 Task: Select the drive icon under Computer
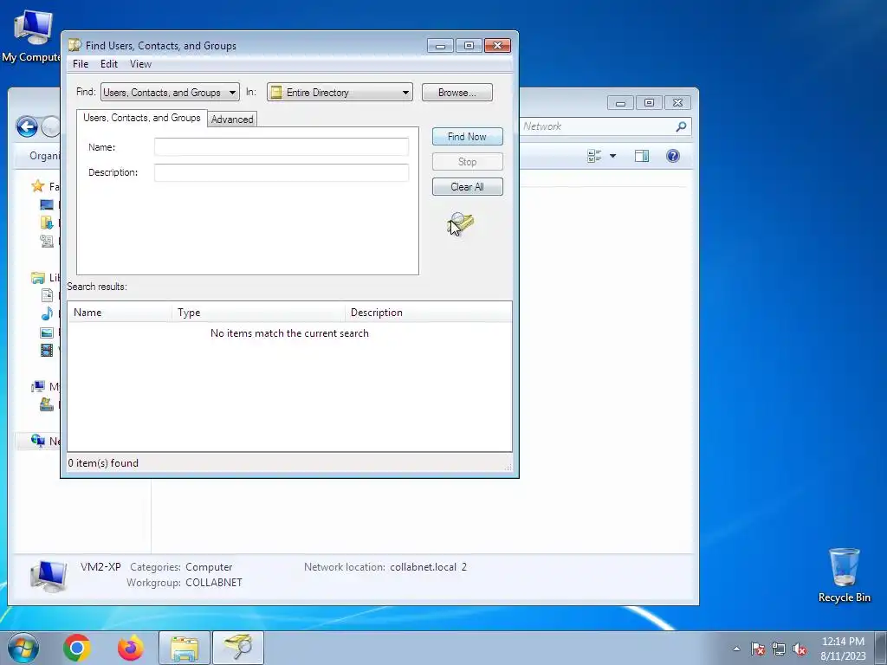click(47, 404)
